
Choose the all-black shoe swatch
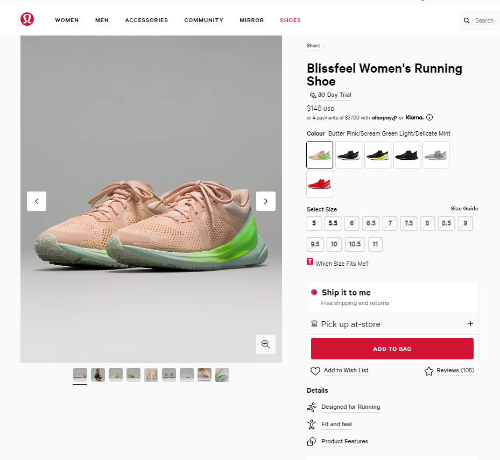(406, 155)
